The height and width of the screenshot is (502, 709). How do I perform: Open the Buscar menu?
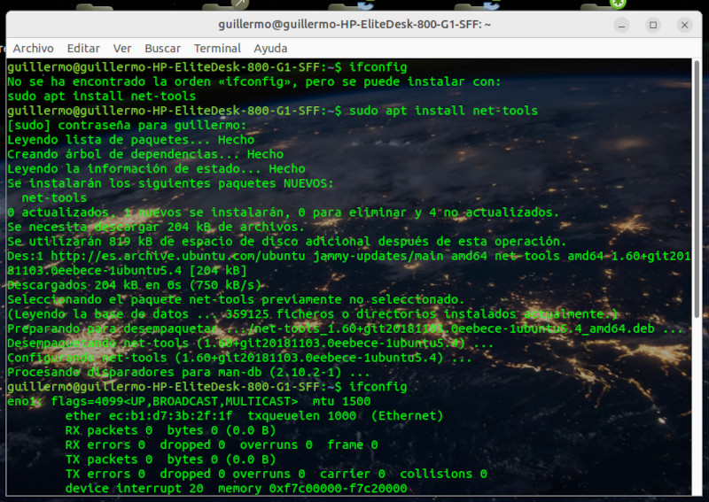point(162,48)
